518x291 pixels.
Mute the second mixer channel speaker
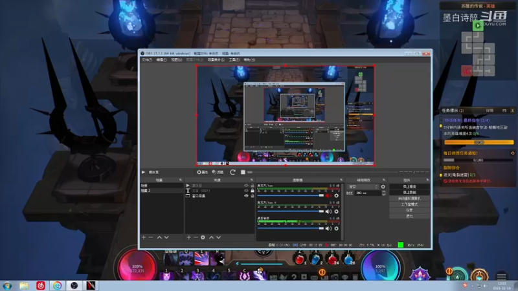click(328, 211)
